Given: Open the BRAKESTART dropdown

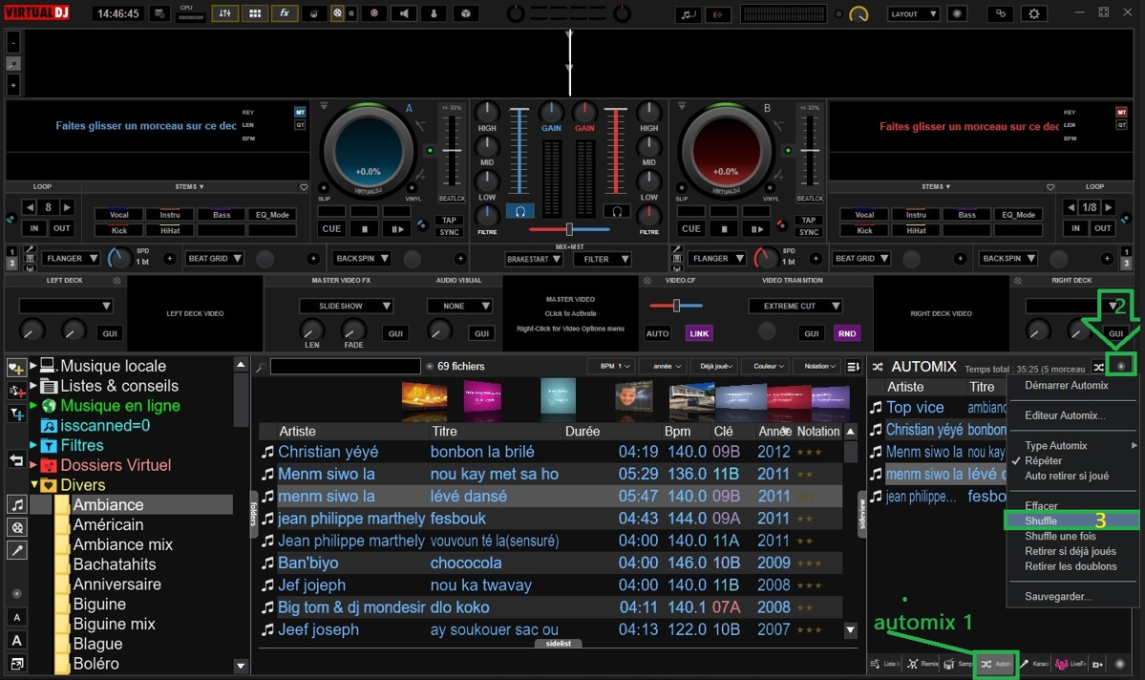Looking at the screenshot, I should tap(532, 259).
